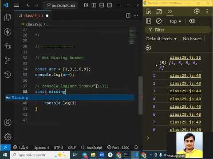The height and width of the screenshot is (159, 213).
Task: Open the top JavaScript context dropdown
Action: pyautogui.click(x=175, y=22)
